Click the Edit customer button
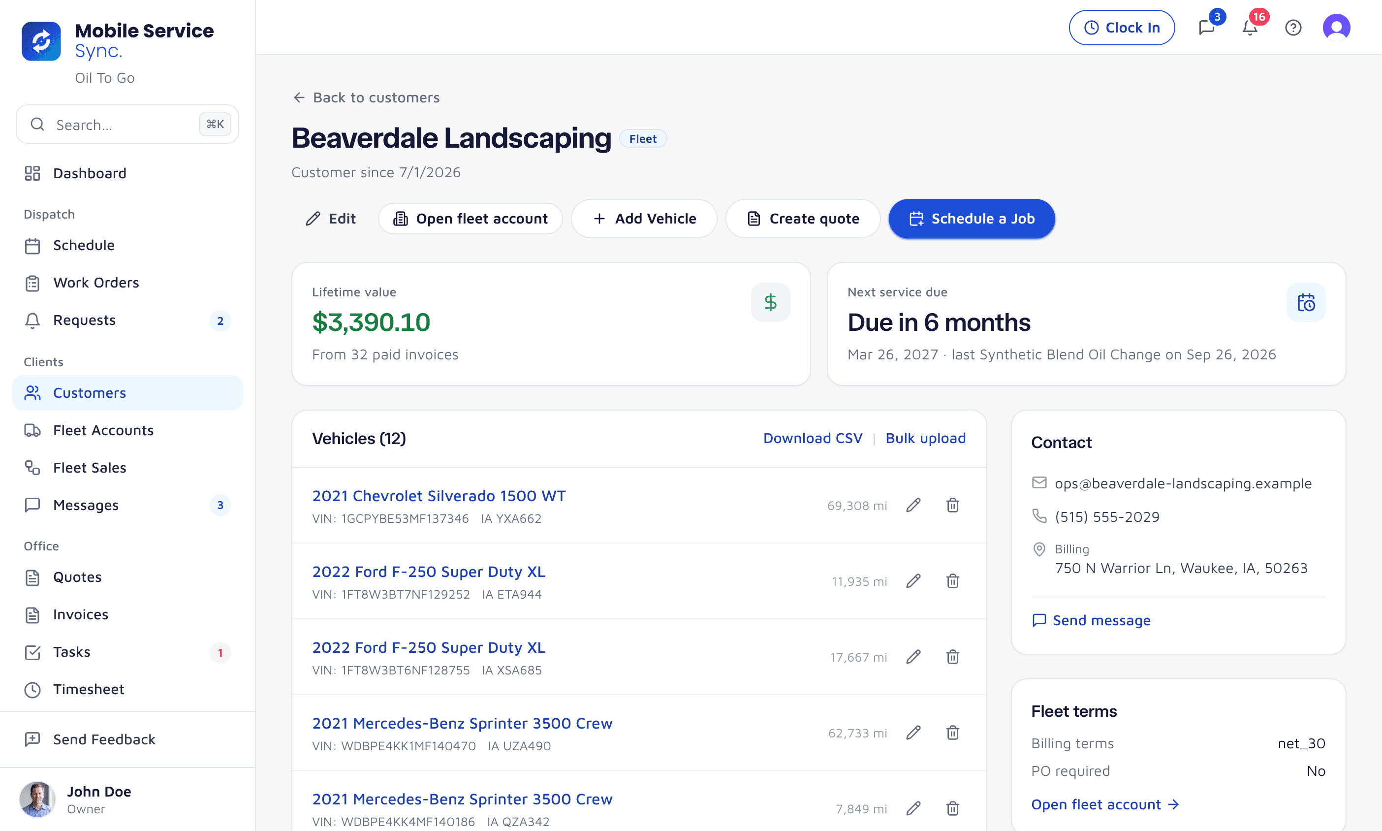Image resolution: width=1382 pixels, height=831 pixels. pos(330,219)
